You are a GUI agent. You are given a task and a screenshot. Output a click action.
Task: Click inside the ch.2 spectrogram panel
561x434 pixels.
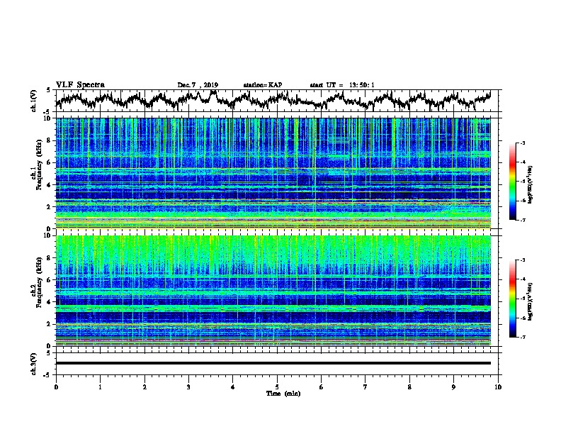[273, 291]
